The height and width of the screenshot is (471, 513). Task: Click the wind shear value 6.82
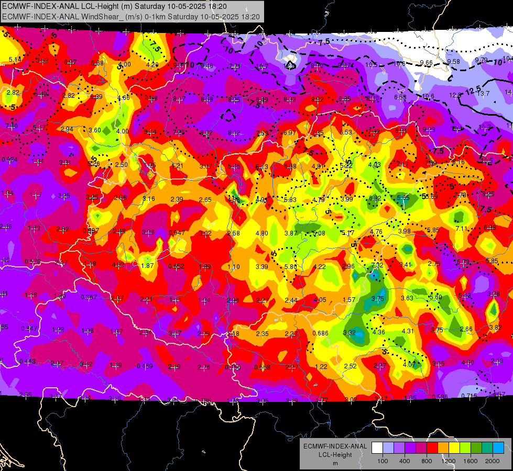pos(375,198)
